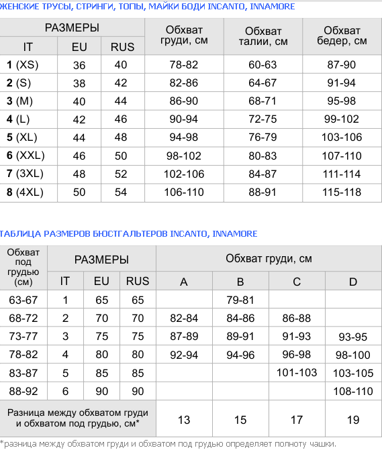Select the hip value 99-102
Image resolution: width=382 pixels, height=450 pixels.
tap(342, 119)
